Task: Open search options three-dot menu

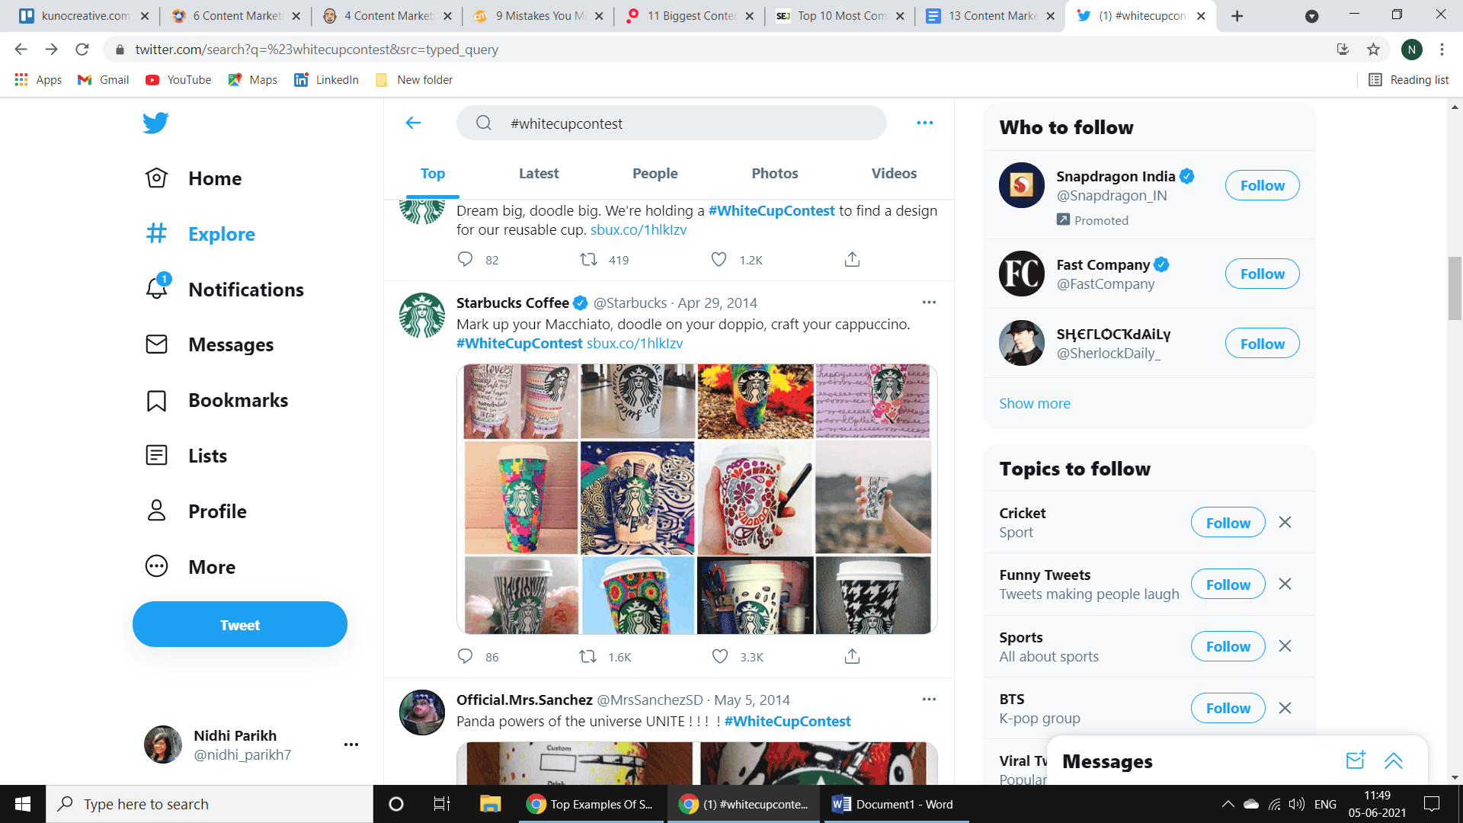Action: 925,123
